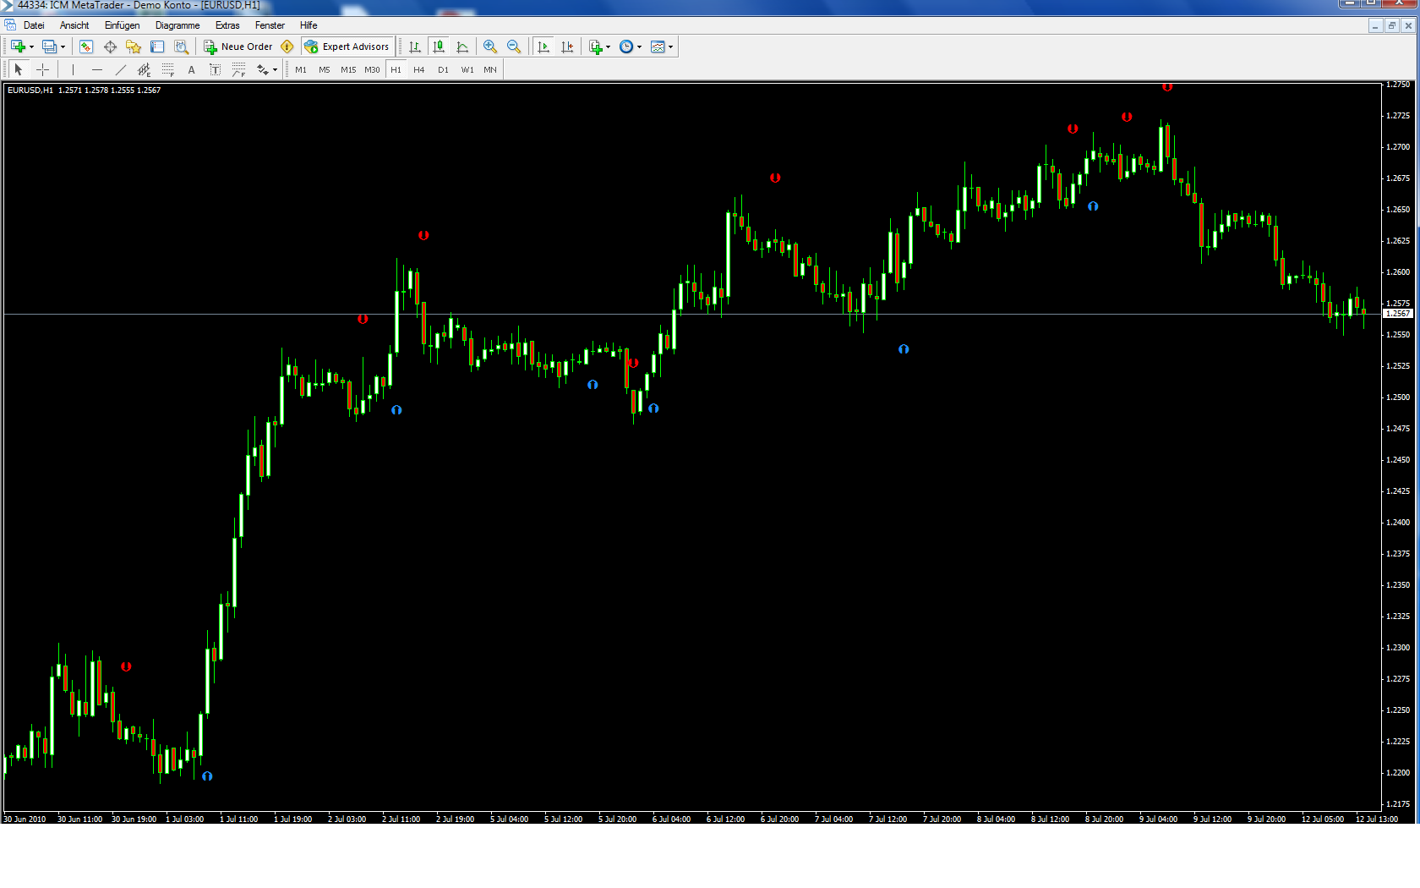The height and width of the screenshot is (888, 1420).
Task: Zoom in on the chart
Action: point(490,47)
